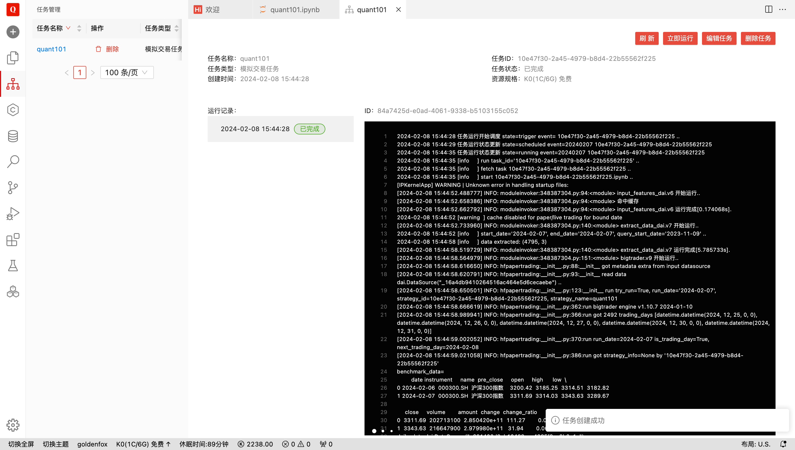Open the source control branch icon
This screenshot has height=450, width=795.
[x=13, y=188]
